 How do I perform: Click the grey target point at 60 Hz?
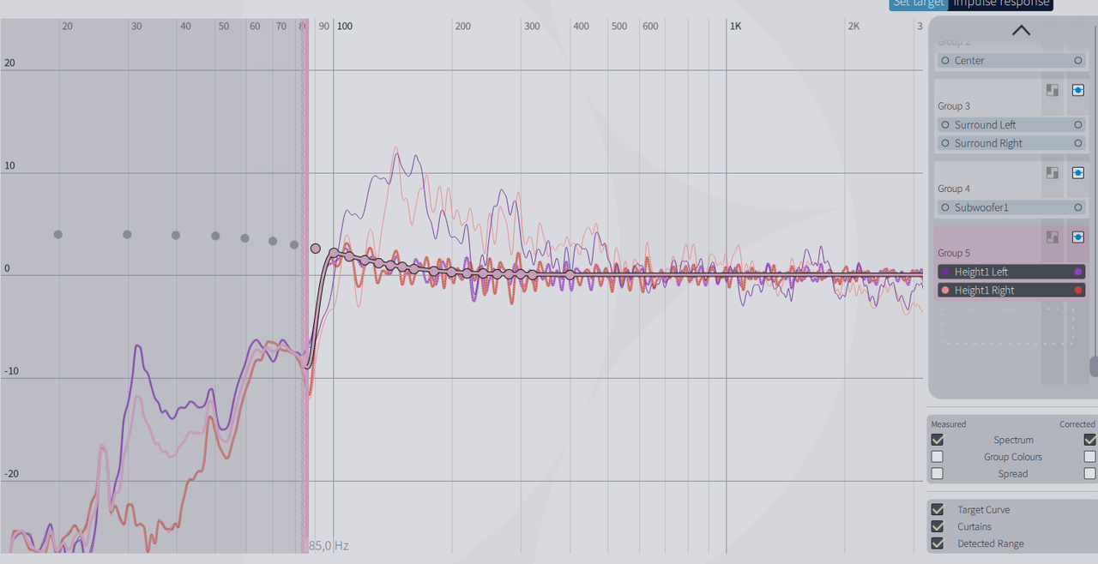[x=244, y=238]
